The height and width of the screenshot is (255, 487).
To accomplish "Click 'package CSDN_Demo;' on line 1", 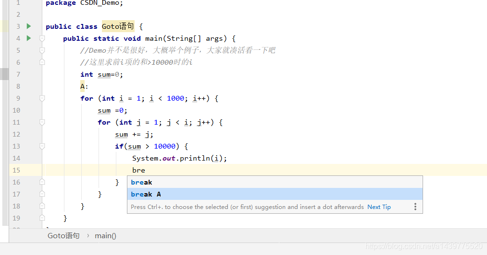I will pyautogui.click(x=85, y=3).
